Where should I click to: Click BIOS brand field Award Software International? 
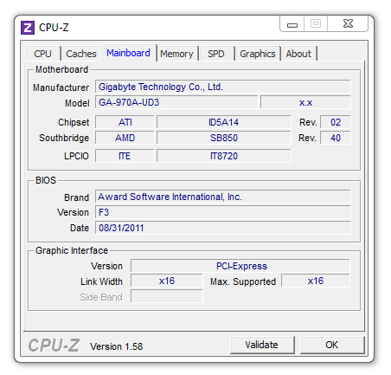[223, 197]
